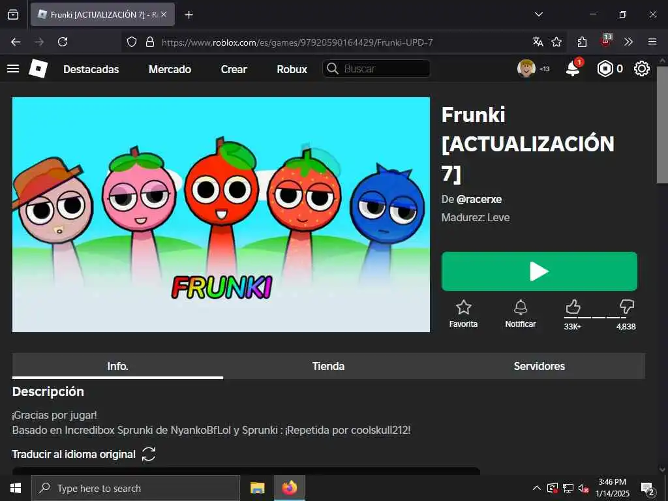The height and width of the screenshot is (501, 668).
Task: Switch to the Servidores tab
Action: point(539,366)
